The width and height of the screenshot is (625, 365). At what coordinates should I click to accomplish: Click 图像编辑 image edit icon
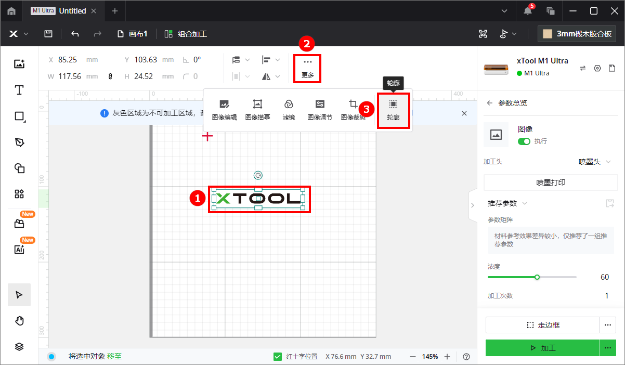tap(224, 110)
